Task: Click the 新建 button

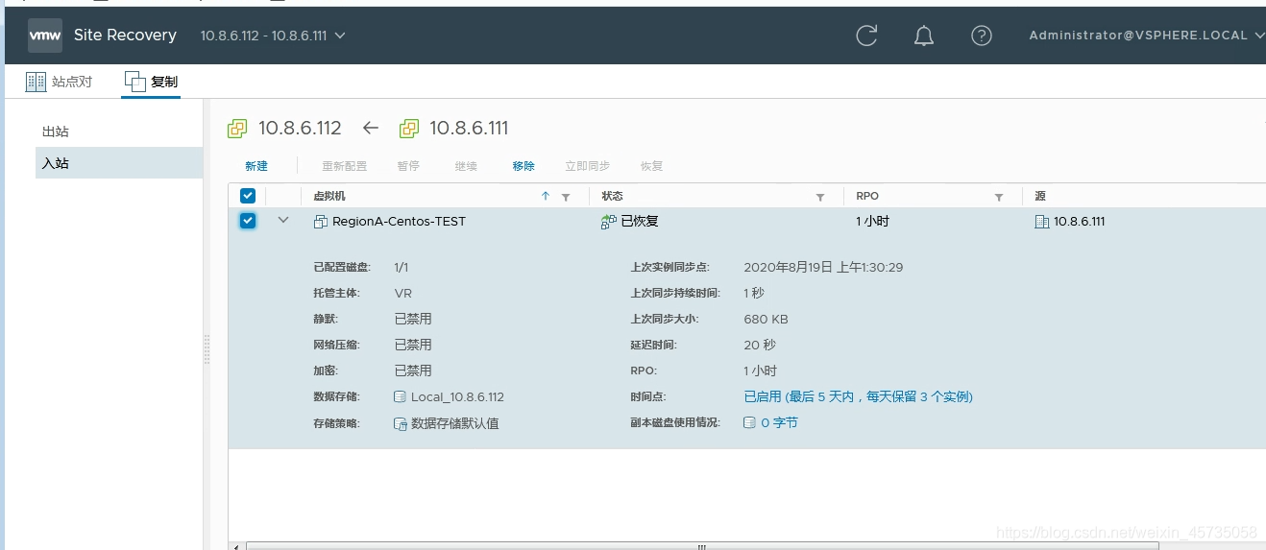Action: (x=256, y=166)
